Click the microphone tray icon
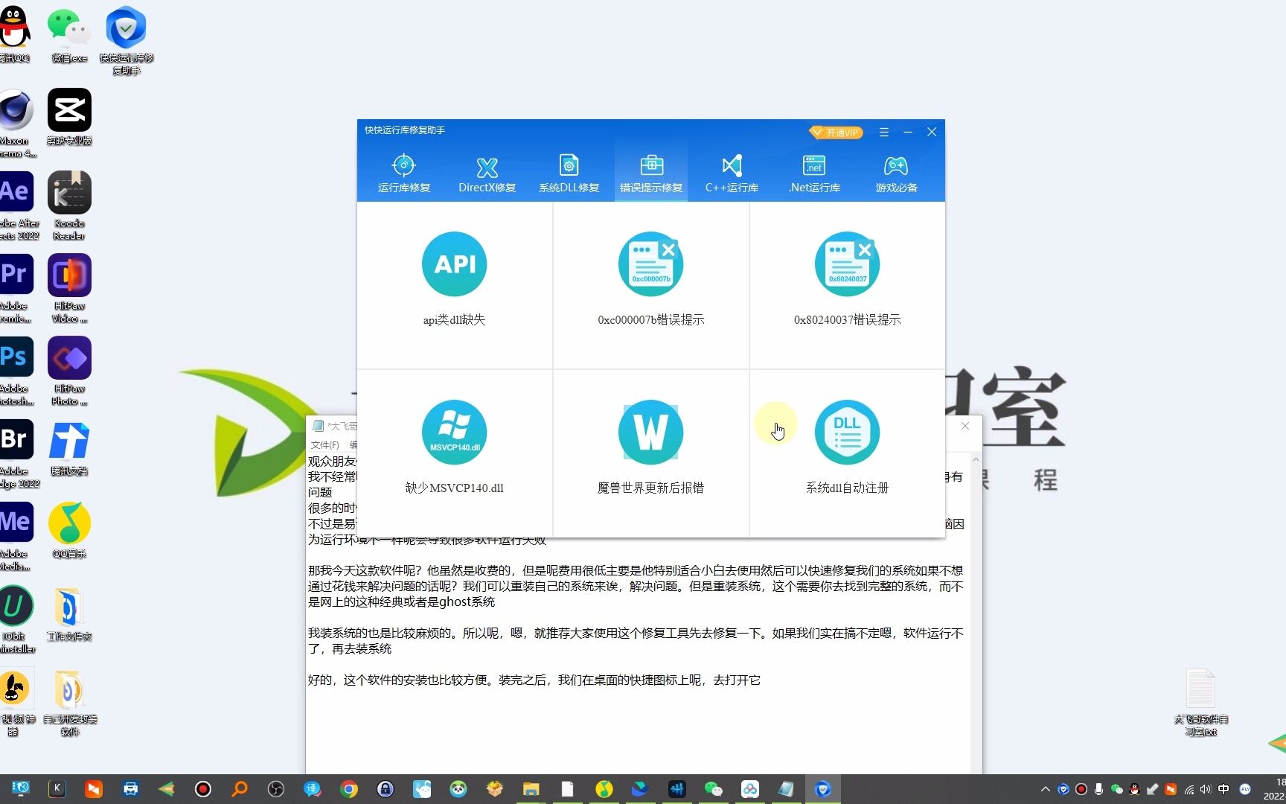Image resolution: width=1286 pixels, height=804 pixels. point(1099,789)
